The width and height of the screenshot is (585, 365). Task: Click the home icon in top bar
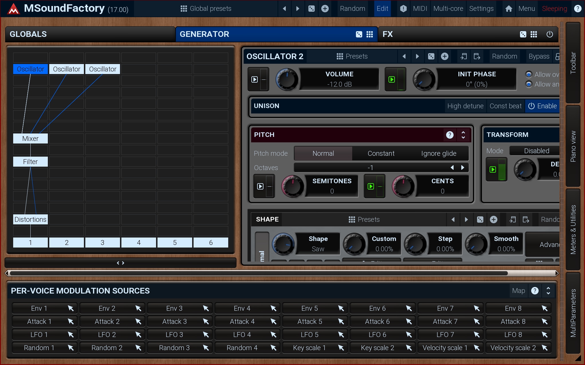click(x=509, y=9)
